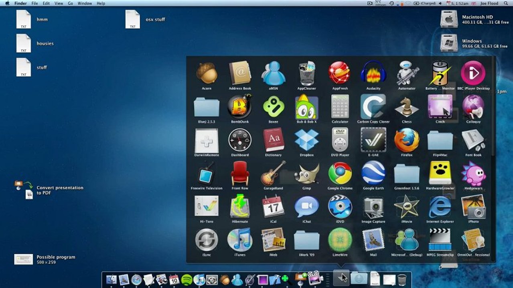Open the Acorn app in the stack grid
The height and width of the screenshot is (288, 513).
tap(207, 73)
